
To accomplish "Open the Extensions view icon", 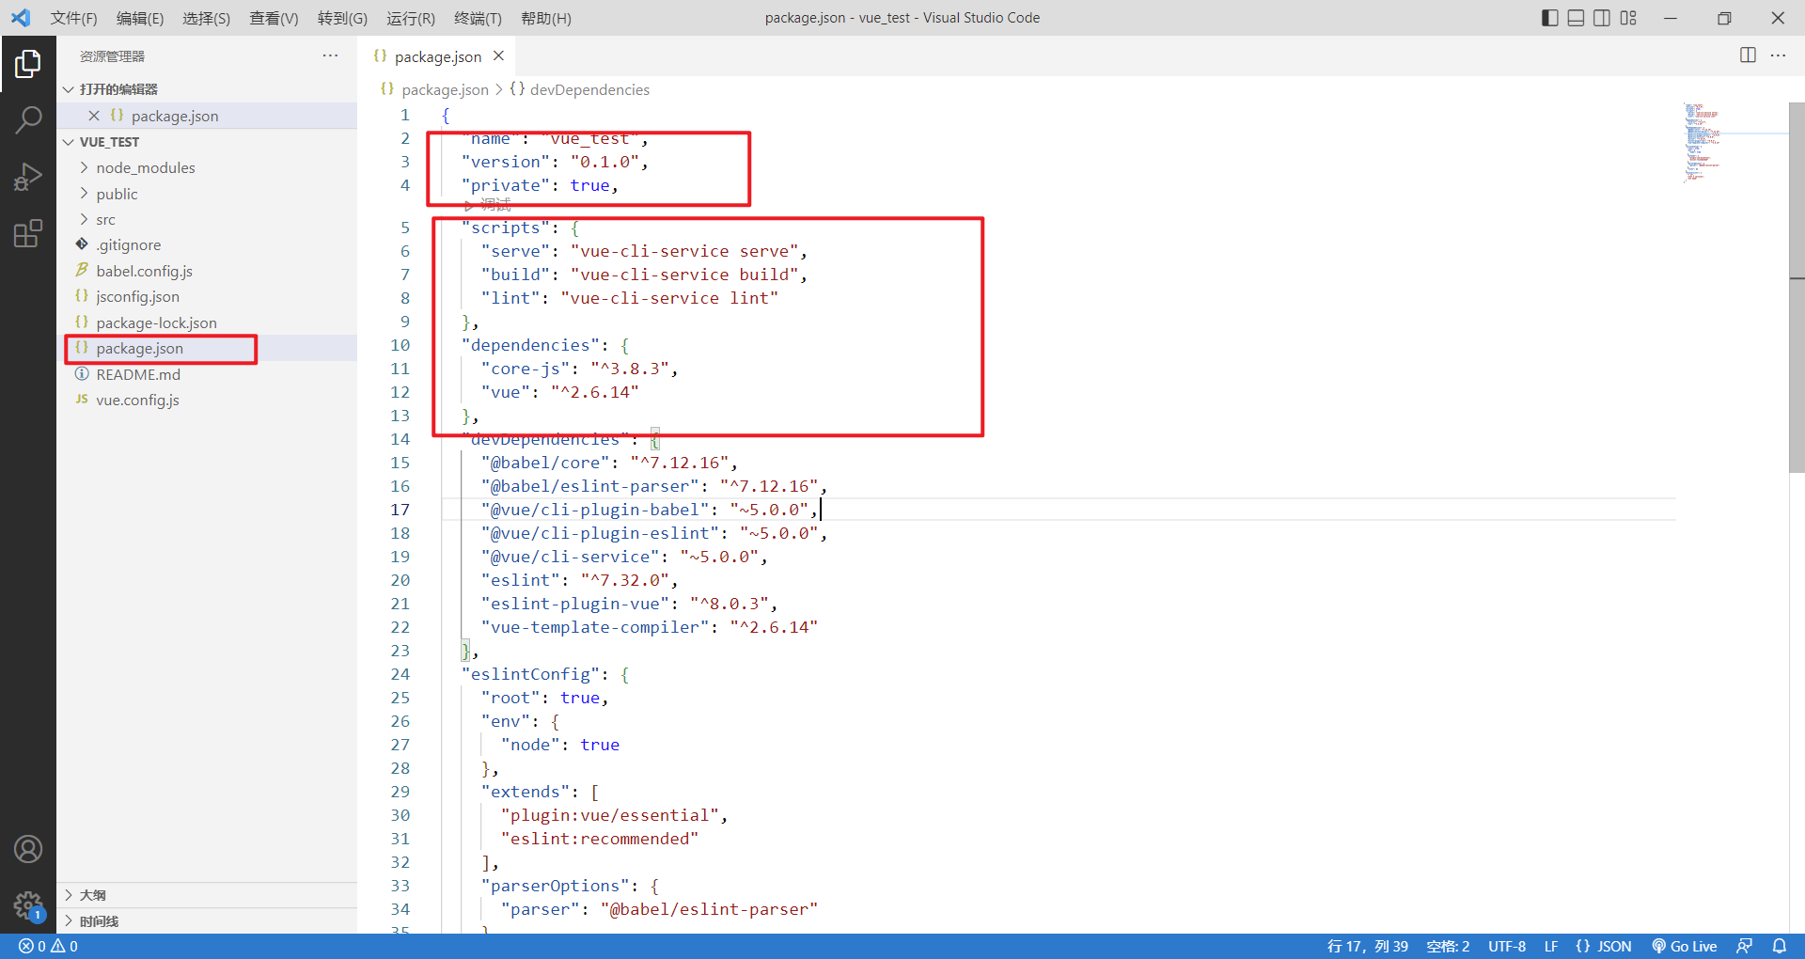I will (28, 233).
